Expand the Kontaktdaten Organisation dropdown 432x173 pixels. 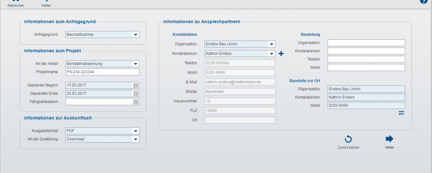coord(271,44)
